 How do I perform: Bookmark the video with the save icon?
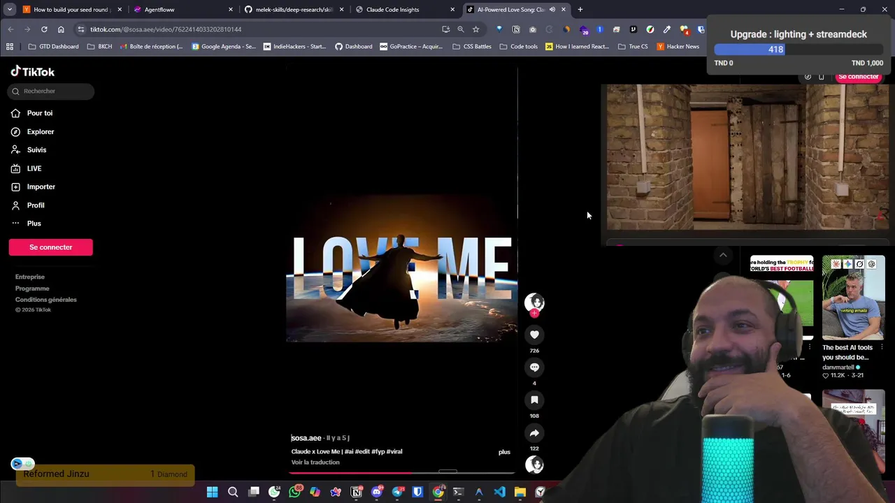pos(534,400)
